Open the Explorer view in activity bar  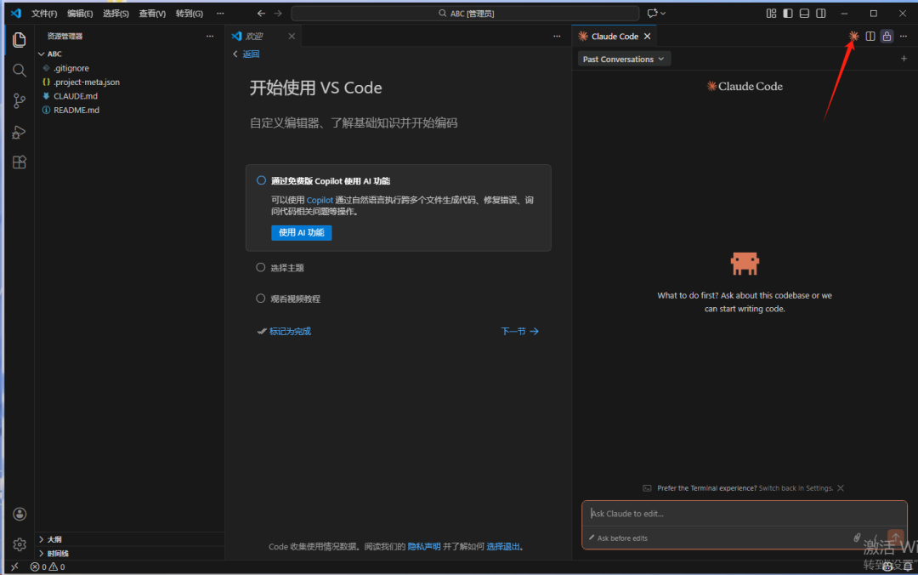click(20, 40)
